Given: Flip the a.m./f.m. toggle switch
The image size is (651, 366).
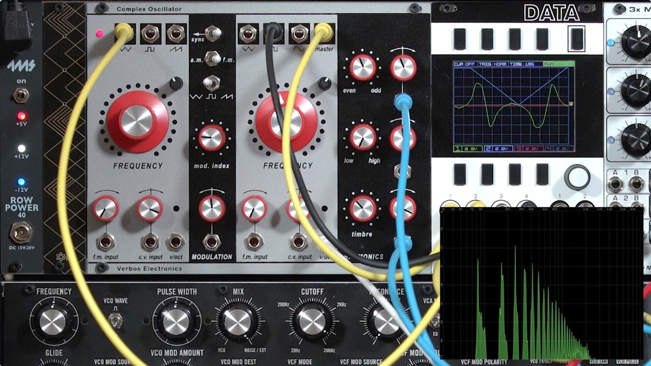Looking at the screenshot, I should click(213, 58).
